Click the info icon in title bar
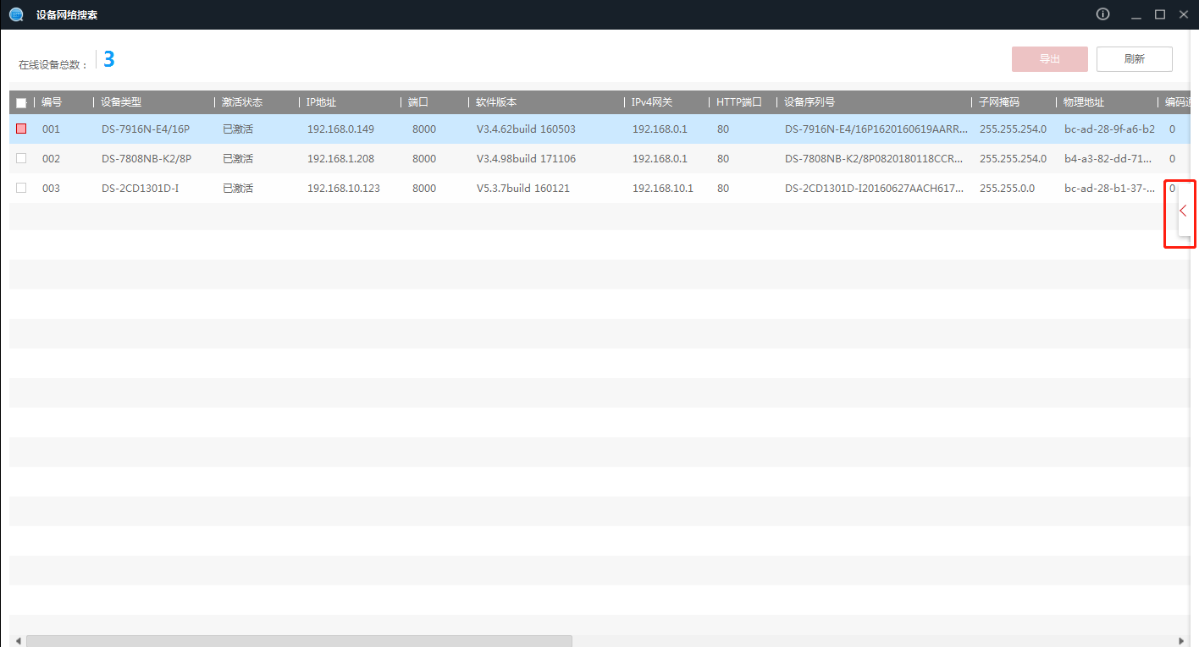The width and height of the screenshot is (1199, 647). 1102,14
